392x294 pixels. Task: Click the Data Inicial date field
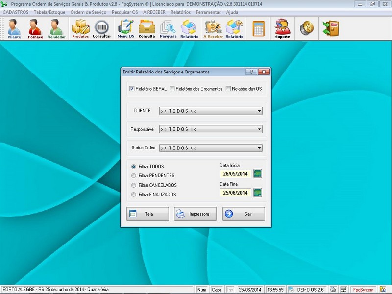pyautogui.click(x=236, y=173)
